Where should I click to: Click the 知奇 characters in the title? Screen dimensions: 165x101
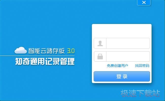[23, 61]
